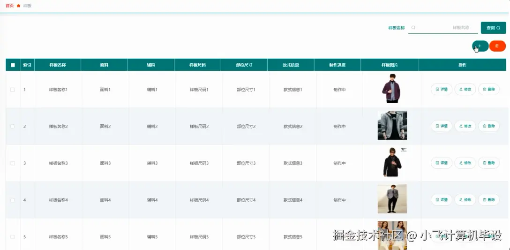The width and height of the screenshot is (510, 250).
Task: Toggle the select-all checkbox in table header
Action: (x=13, y=65)
